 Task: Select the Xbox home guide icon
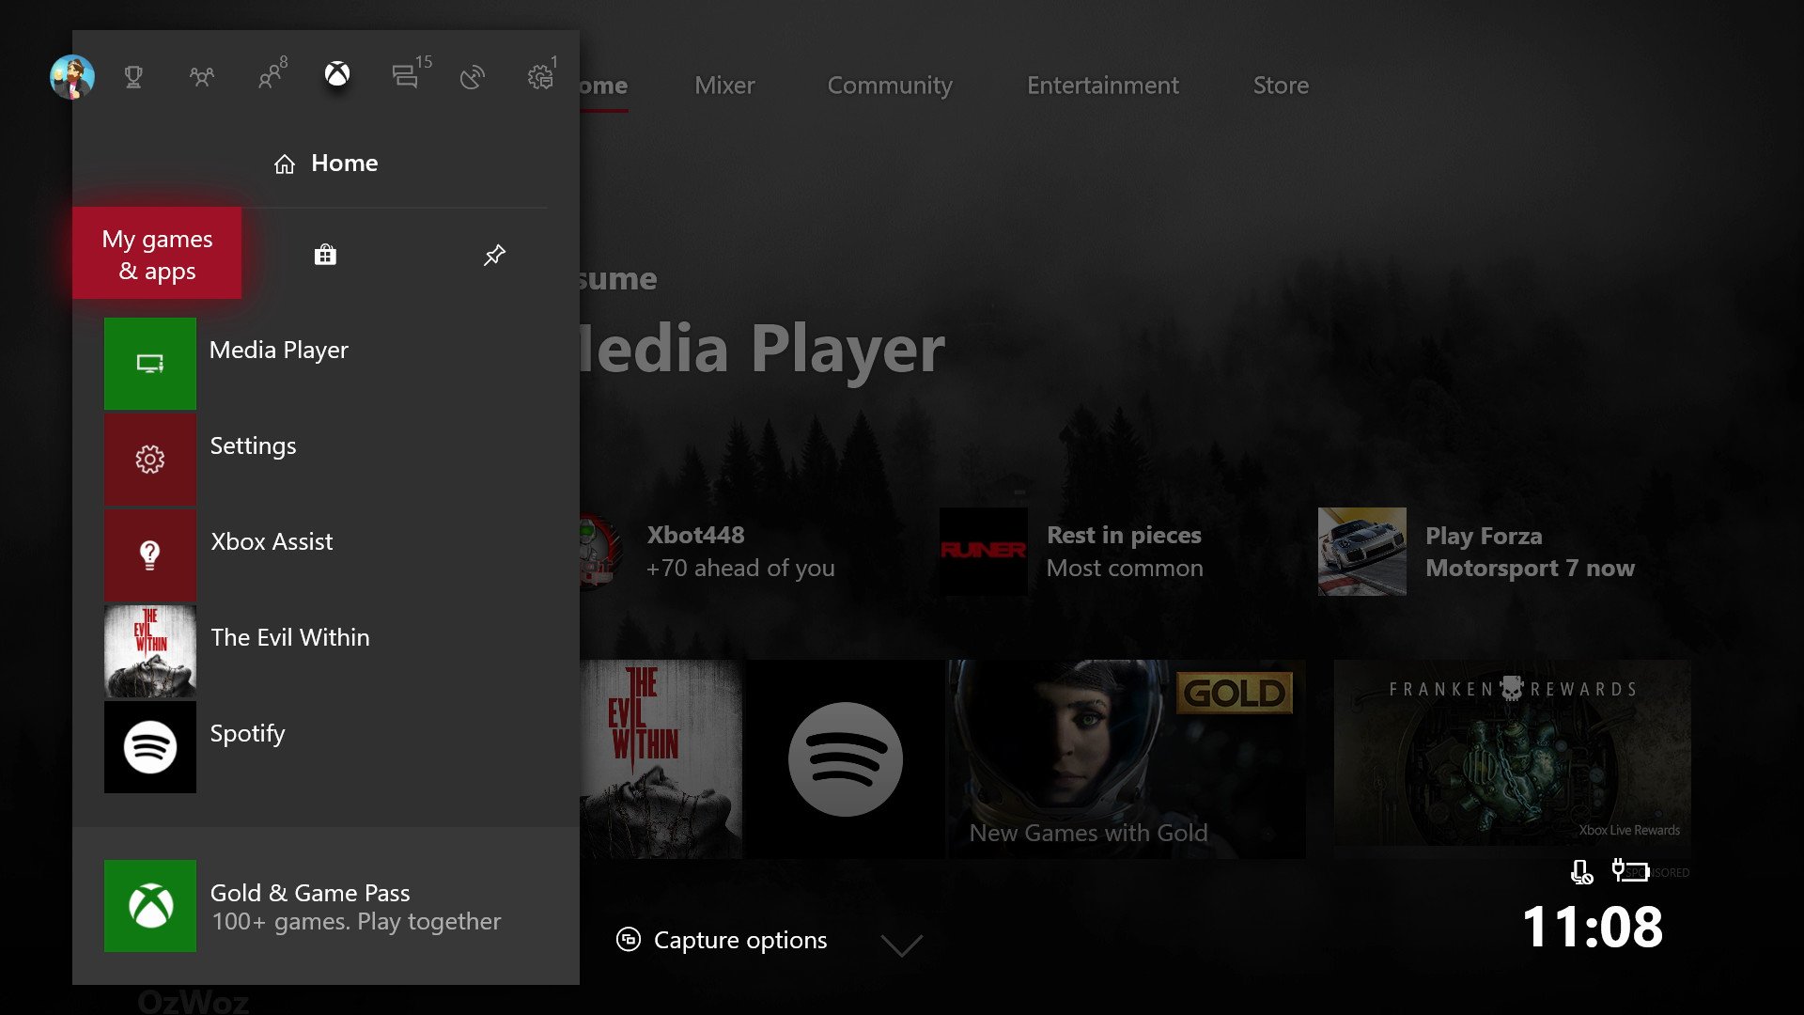[337, 74]
